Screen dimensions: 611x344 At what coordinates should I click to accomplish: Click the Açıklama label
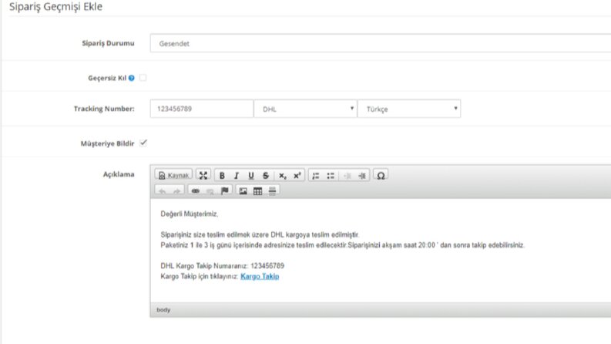coord(119,174)
